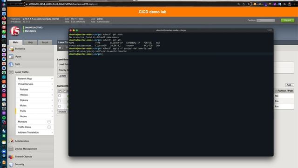Image resolution: width=298 pixels, height=168 pixels.
Task: Click the "ONLINE (ACTIVE)" status text
Action: 34,28
